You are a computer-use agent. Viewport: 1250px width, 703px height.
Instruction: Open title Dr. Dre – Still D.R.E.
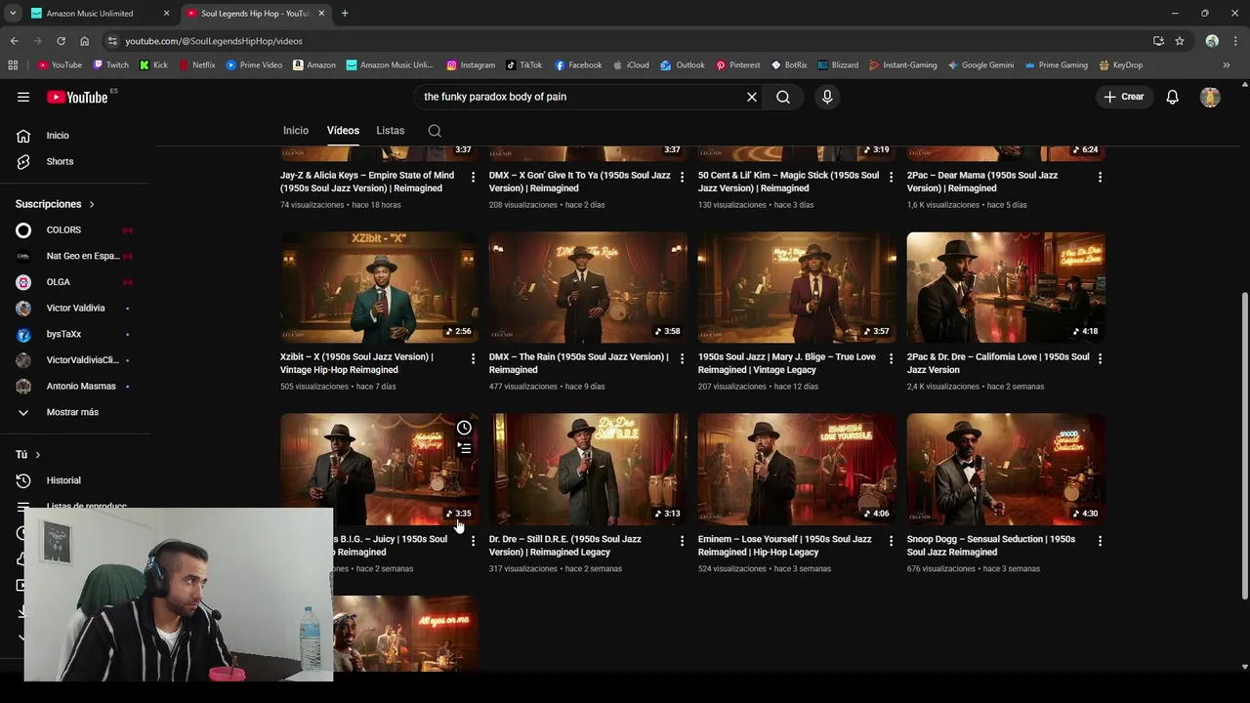(565, 546)
